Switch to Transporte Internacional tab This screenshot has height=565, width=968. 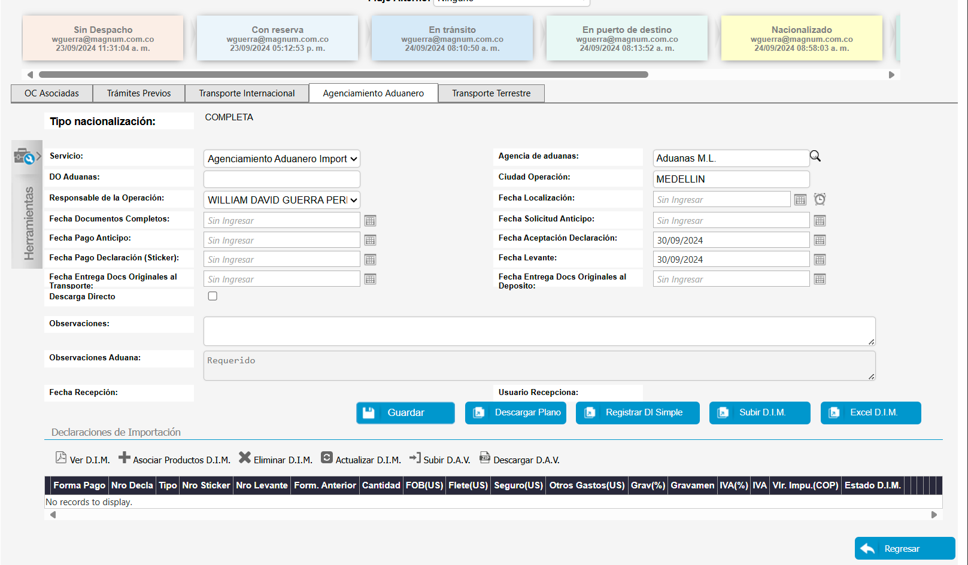click(247, 93)
